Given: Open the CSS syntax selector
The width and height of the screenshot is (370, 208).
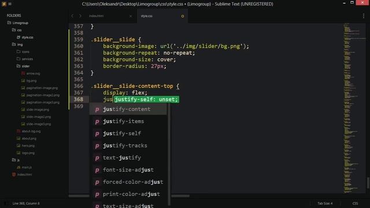Looking at the screenshot, I should coord(355,203).
